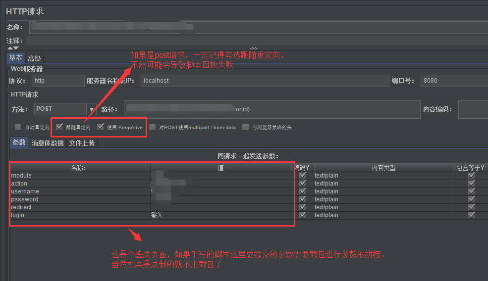Image resolution: width=488 pixels, height=281 pixels.
Task: Click the 值 column header
Action: click(x=220, y=168)
